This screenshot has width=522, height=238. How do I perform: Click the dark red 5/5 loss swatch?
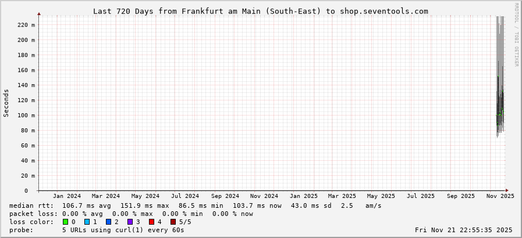[x=173, y=222]
